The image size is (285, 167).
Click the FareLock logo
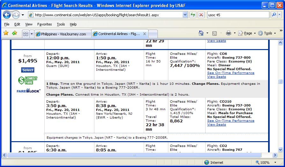pyautogui.click(x=29, y=91)
